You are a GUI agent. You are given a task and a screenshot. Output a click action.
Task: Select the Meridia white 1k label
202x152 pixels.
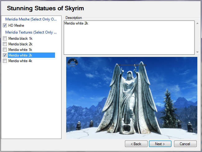20,50
